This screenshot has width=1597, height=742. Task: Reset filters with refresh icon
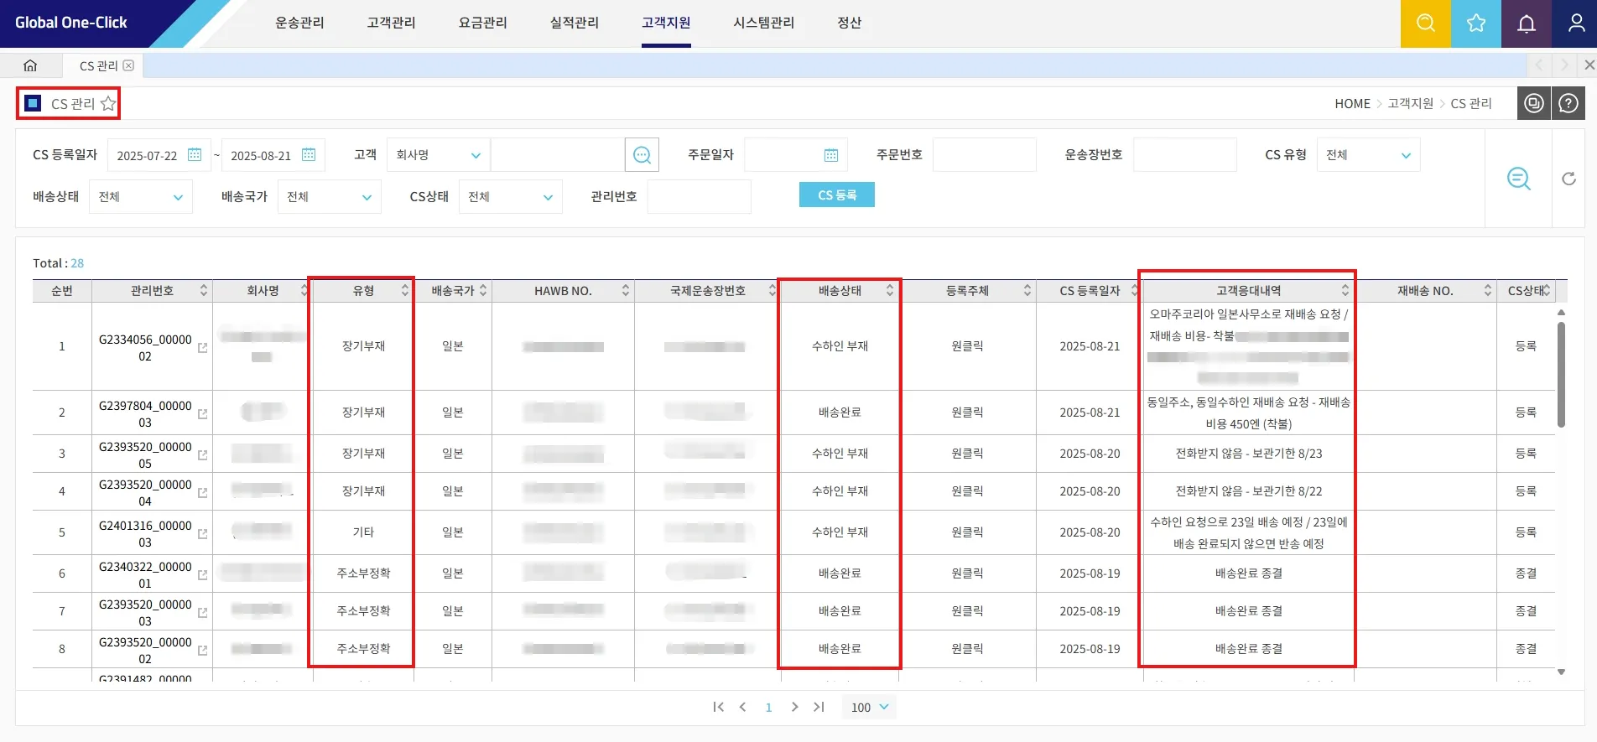[1568, 179]
